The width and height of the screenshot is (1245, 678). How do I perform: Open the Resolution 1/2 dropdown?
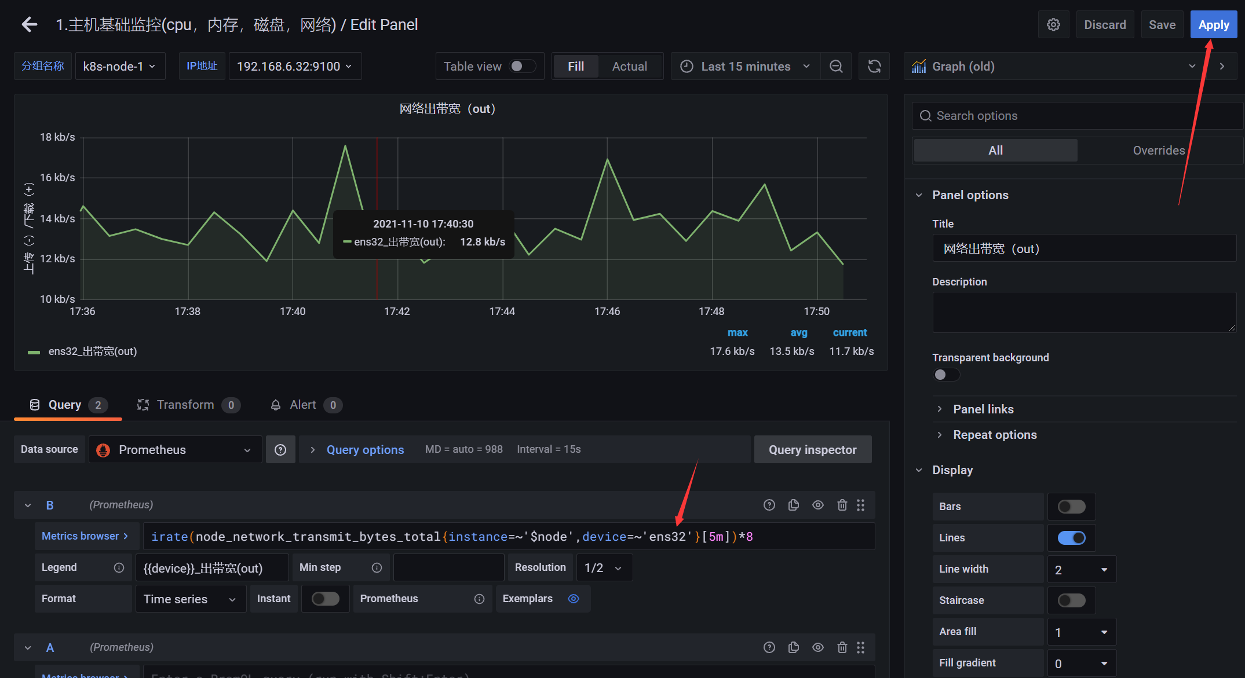point(604,567)
